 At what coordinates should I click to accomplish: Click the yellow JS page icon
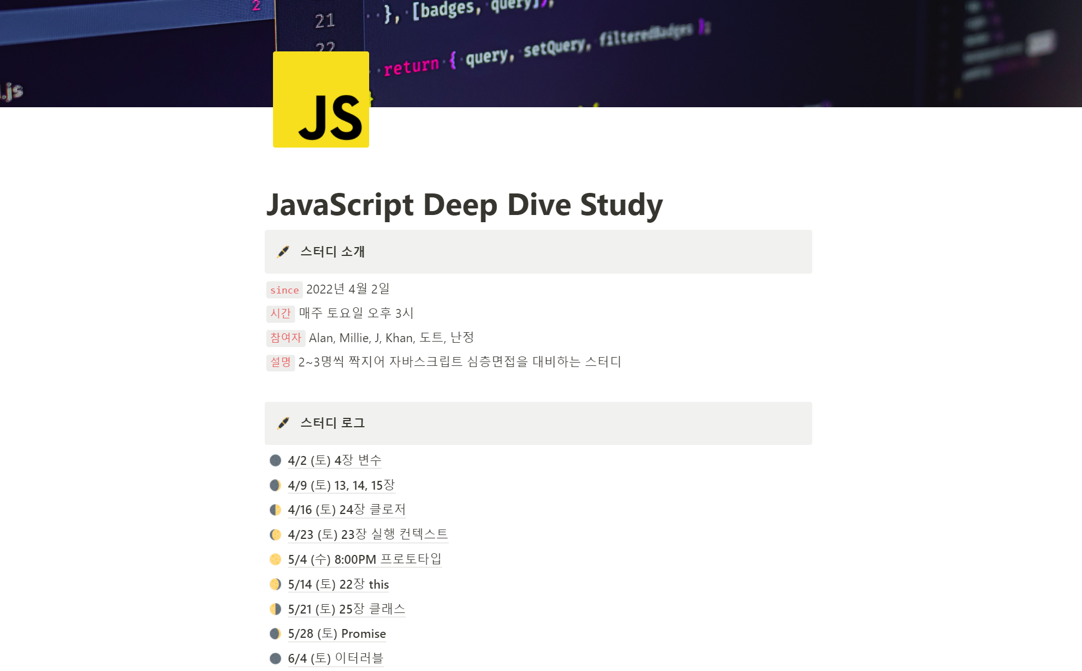(x=321, y=99)
